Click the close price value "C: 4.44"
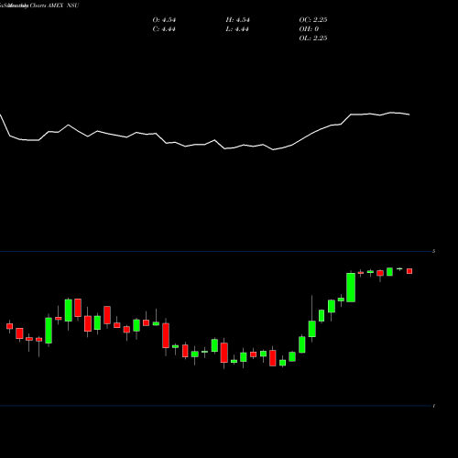 [x=164, y=29]
